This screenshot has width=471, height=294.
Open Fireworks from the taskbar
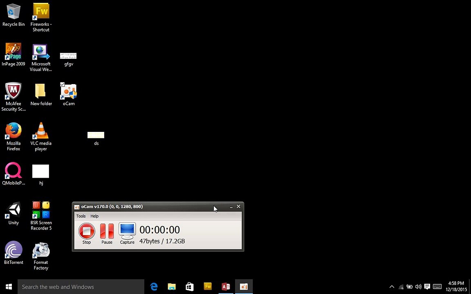[x=208, y=287]
